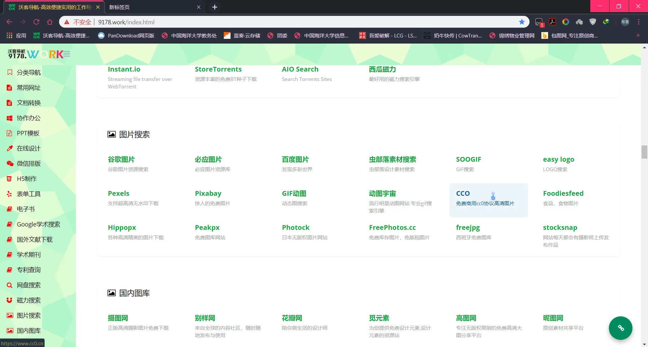Open the Foodiesfeed link
Viewport: 648px width, 347px height.
pyautogui.click(x=563, y=193)
